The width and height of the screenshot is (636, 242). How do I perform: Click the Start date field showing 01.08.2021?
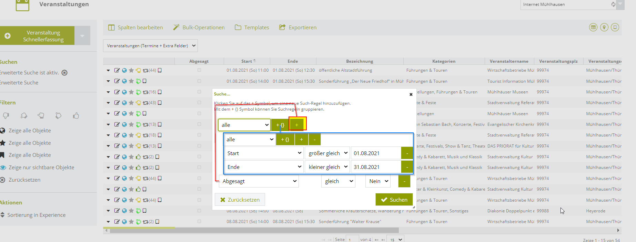[x=376, y=153]
